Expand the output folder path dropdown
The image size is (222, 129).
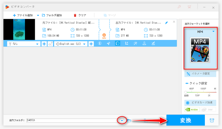point(122,121)
